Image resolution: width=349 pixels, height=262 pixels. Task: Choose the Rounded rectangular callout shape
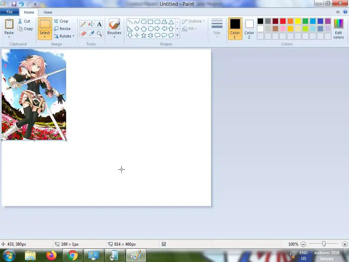tap(157, 35)
